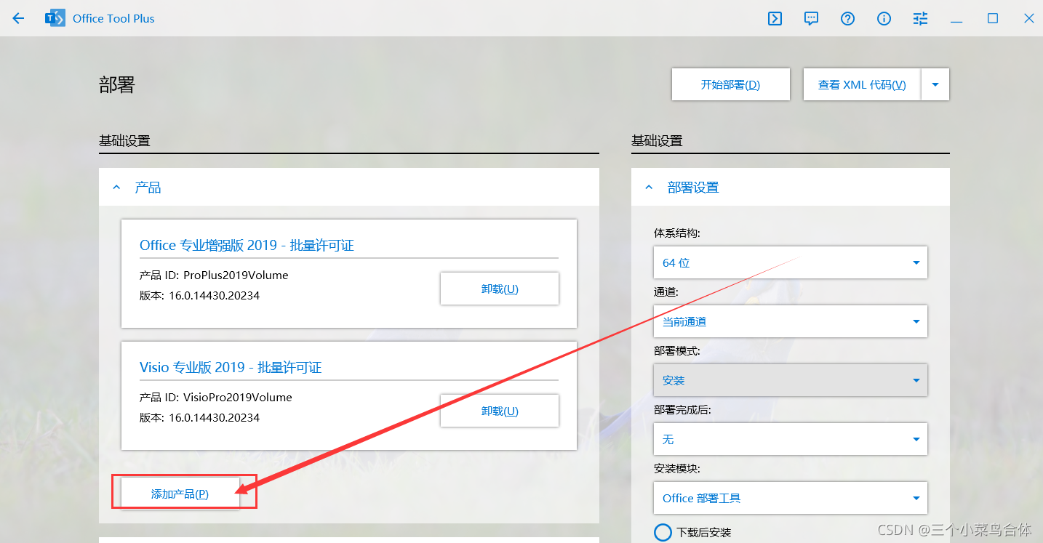Click 卸载(U) for Visio 专业版 2019
This screenshot has width=1043, height=543.
(x=499, y=411)
